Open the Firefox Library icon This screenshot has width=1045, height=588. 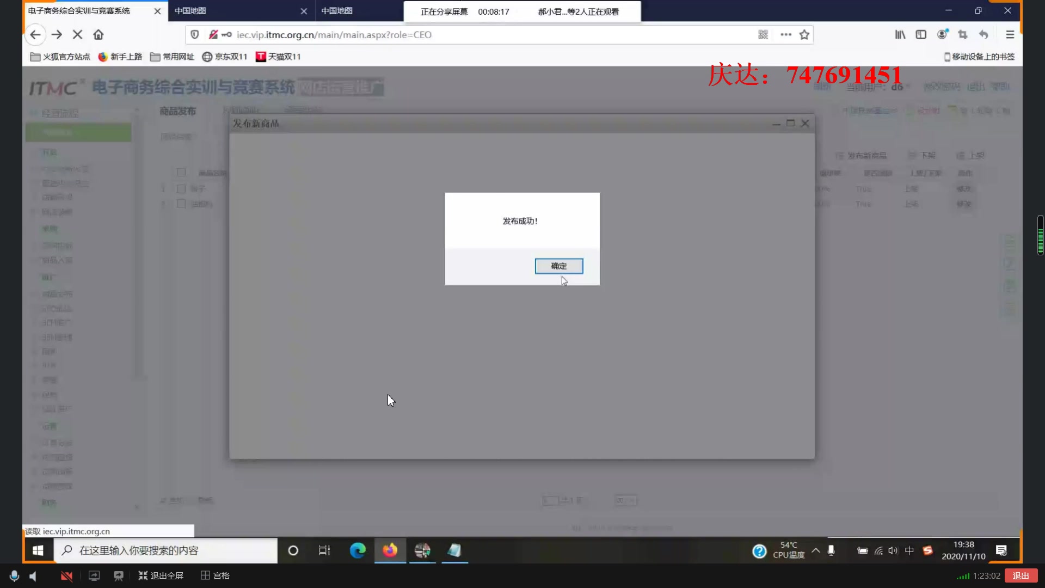[x=899, y=34]
